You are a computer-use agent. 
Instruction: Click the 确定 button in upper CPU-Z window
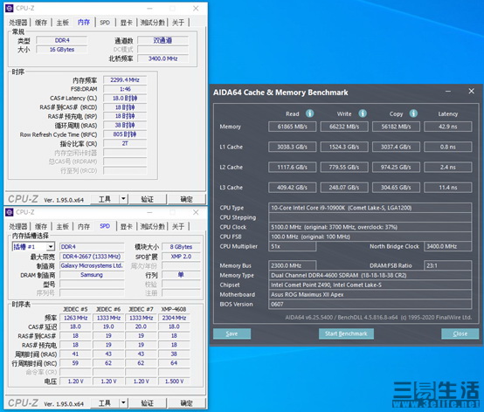(186, 199)
